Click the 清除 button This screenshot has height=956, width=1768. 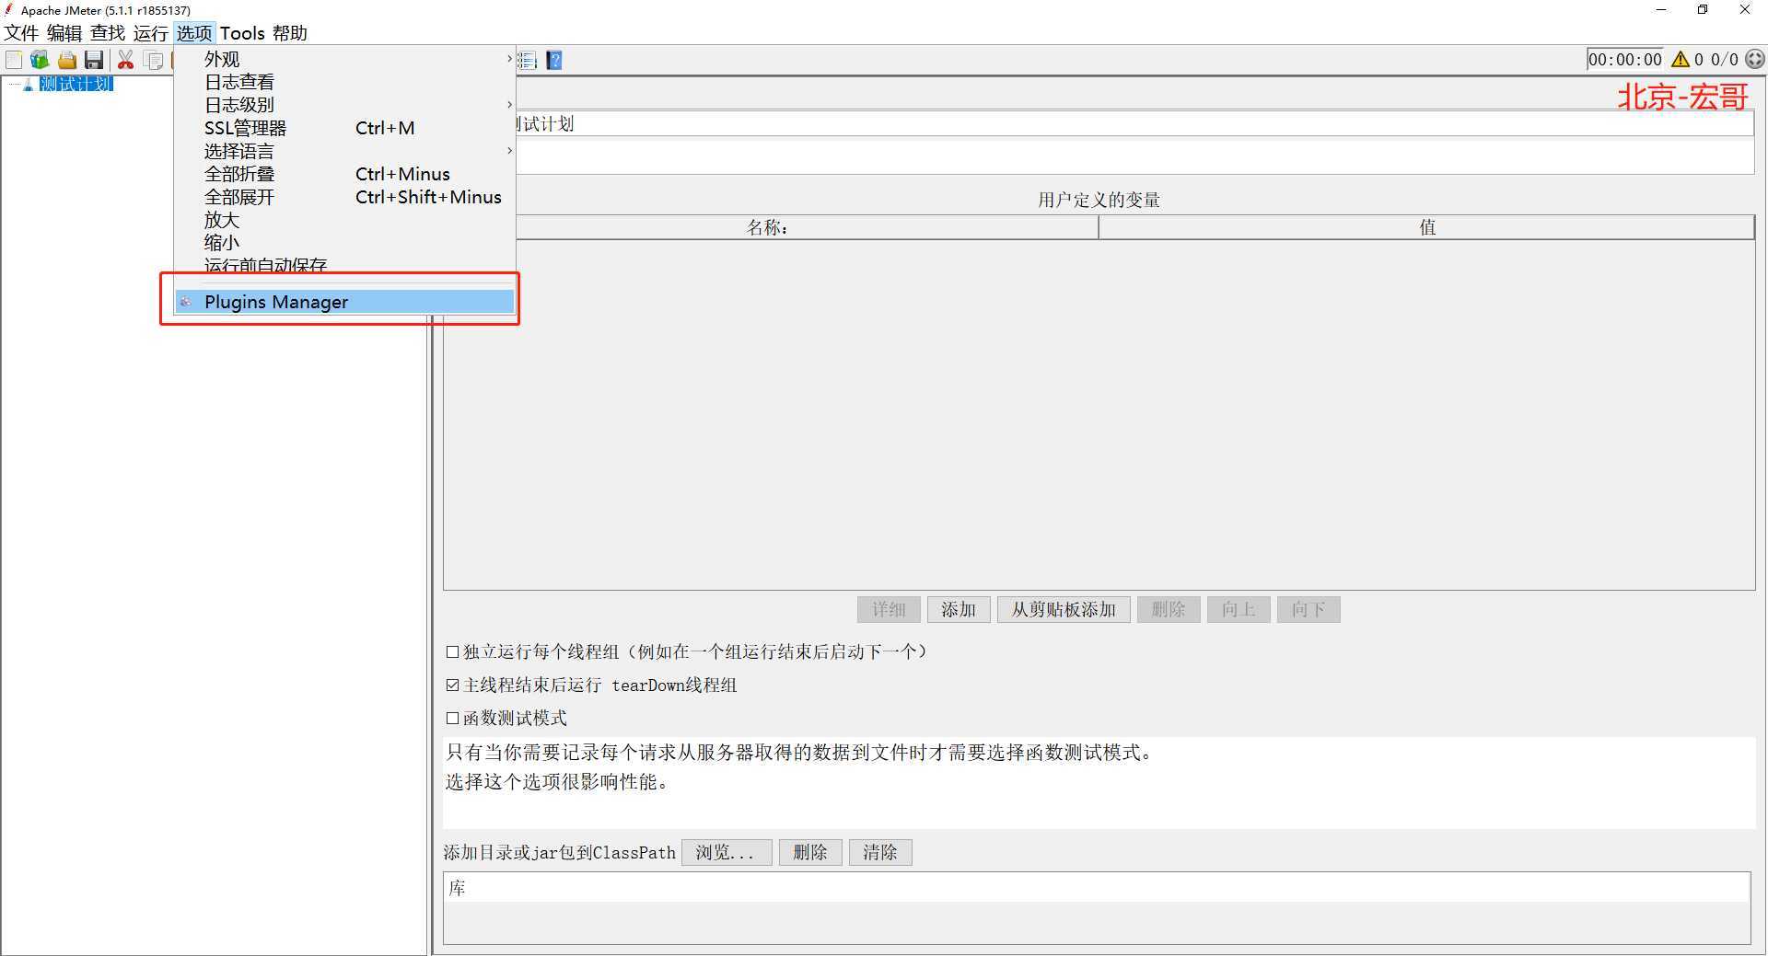pos(880,852)
